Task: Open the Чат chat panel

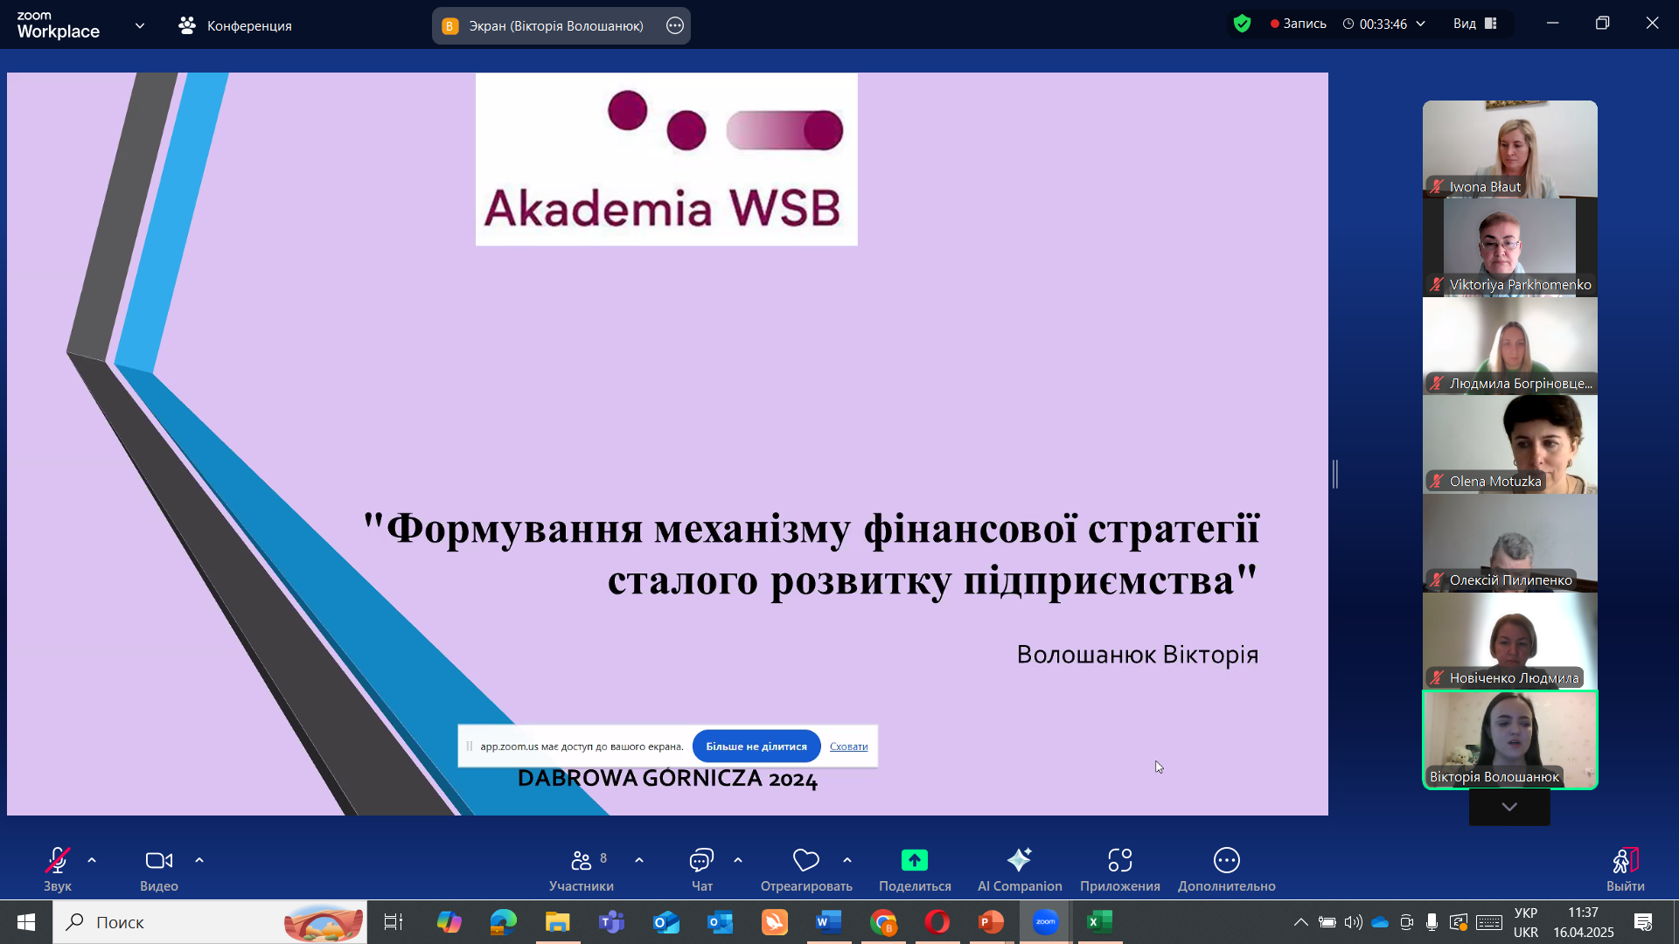Action: [701, 861]
